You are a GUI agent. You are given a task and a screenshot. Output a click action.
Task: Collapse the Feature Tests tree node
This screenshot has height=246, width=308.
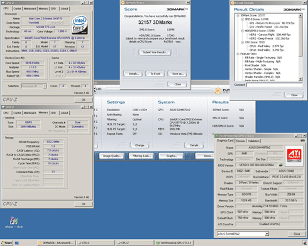pyautogui.click(x=238, y=54)
